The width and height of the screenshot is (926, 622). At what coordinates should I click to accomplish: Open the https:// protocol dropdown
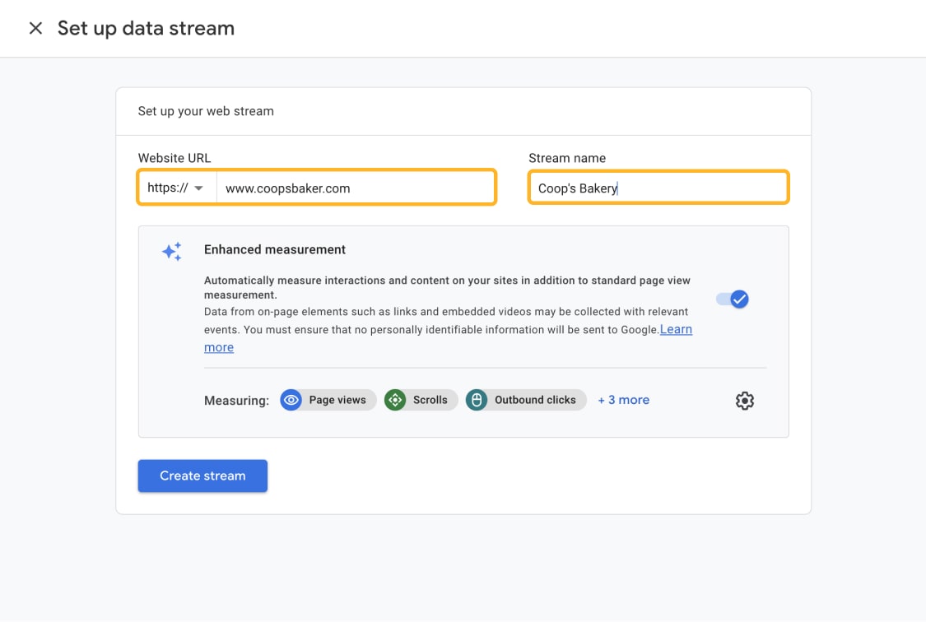[x=177, y=187]
